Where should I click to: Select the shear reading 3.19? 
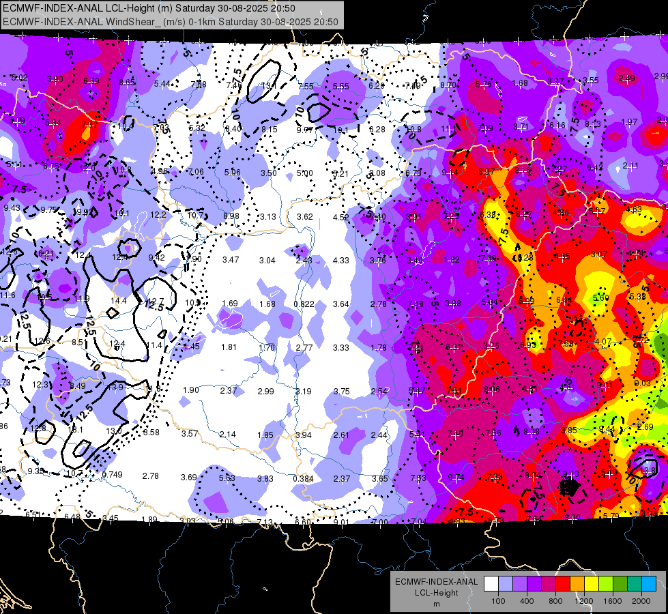coord(304,391)
